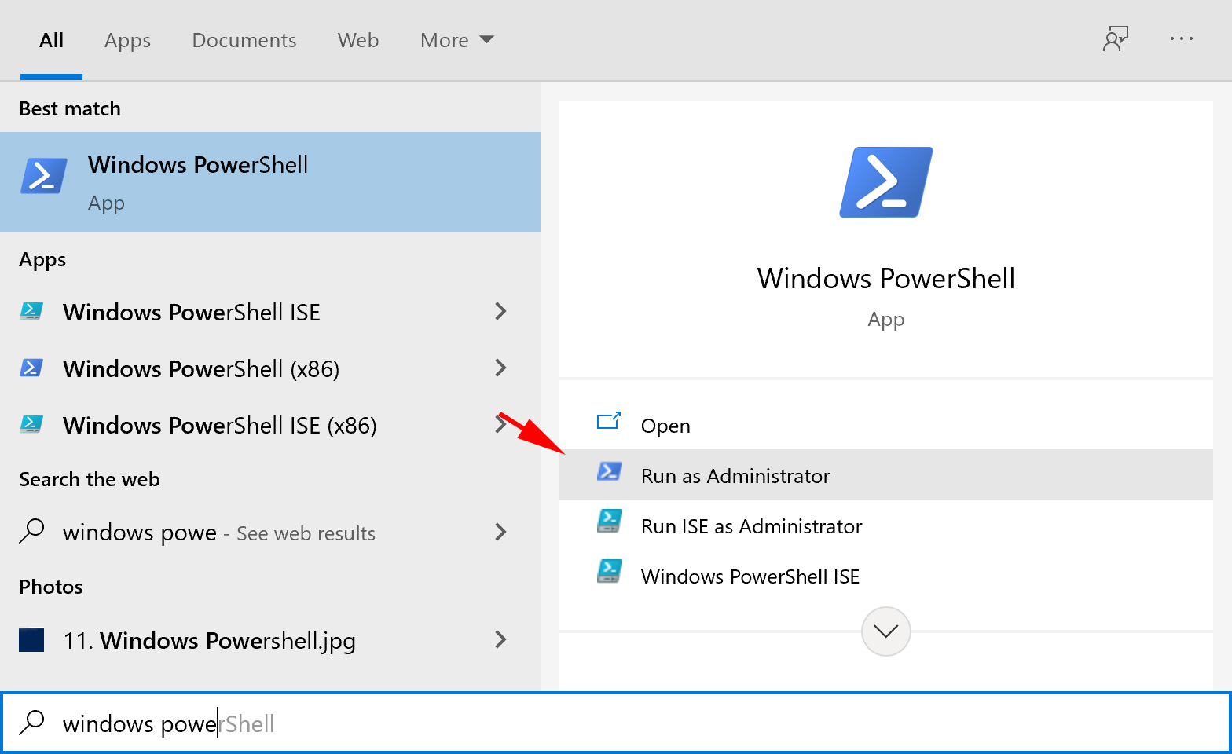This screenshot has height=754, width=1232.
Task: Launch Windows PowerShell ISE from actions list
Action: click(x=886, y=576)
